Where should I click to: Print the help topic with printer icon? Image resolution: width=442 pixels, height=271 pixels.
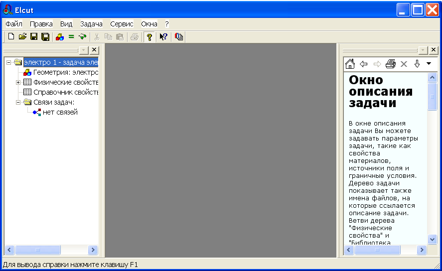[x=390, y=64]
